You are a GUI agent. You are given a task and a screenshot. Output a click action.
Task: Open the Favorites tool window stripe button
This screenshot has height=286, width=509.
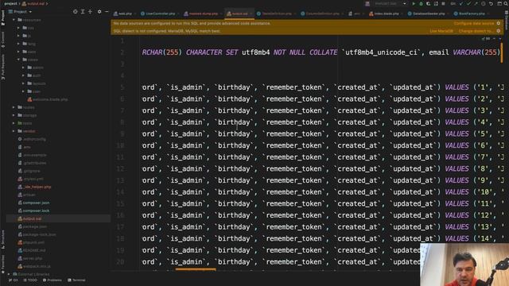click(3, 264)
